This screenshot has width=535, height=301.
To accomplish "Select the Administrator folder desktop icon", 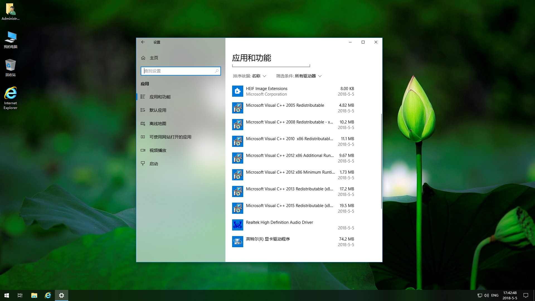I will (x=11, y=12).
